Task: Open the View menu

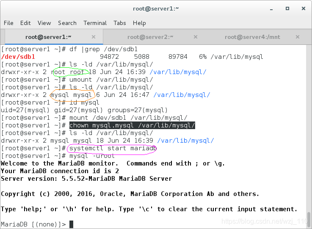Action: 44,23
